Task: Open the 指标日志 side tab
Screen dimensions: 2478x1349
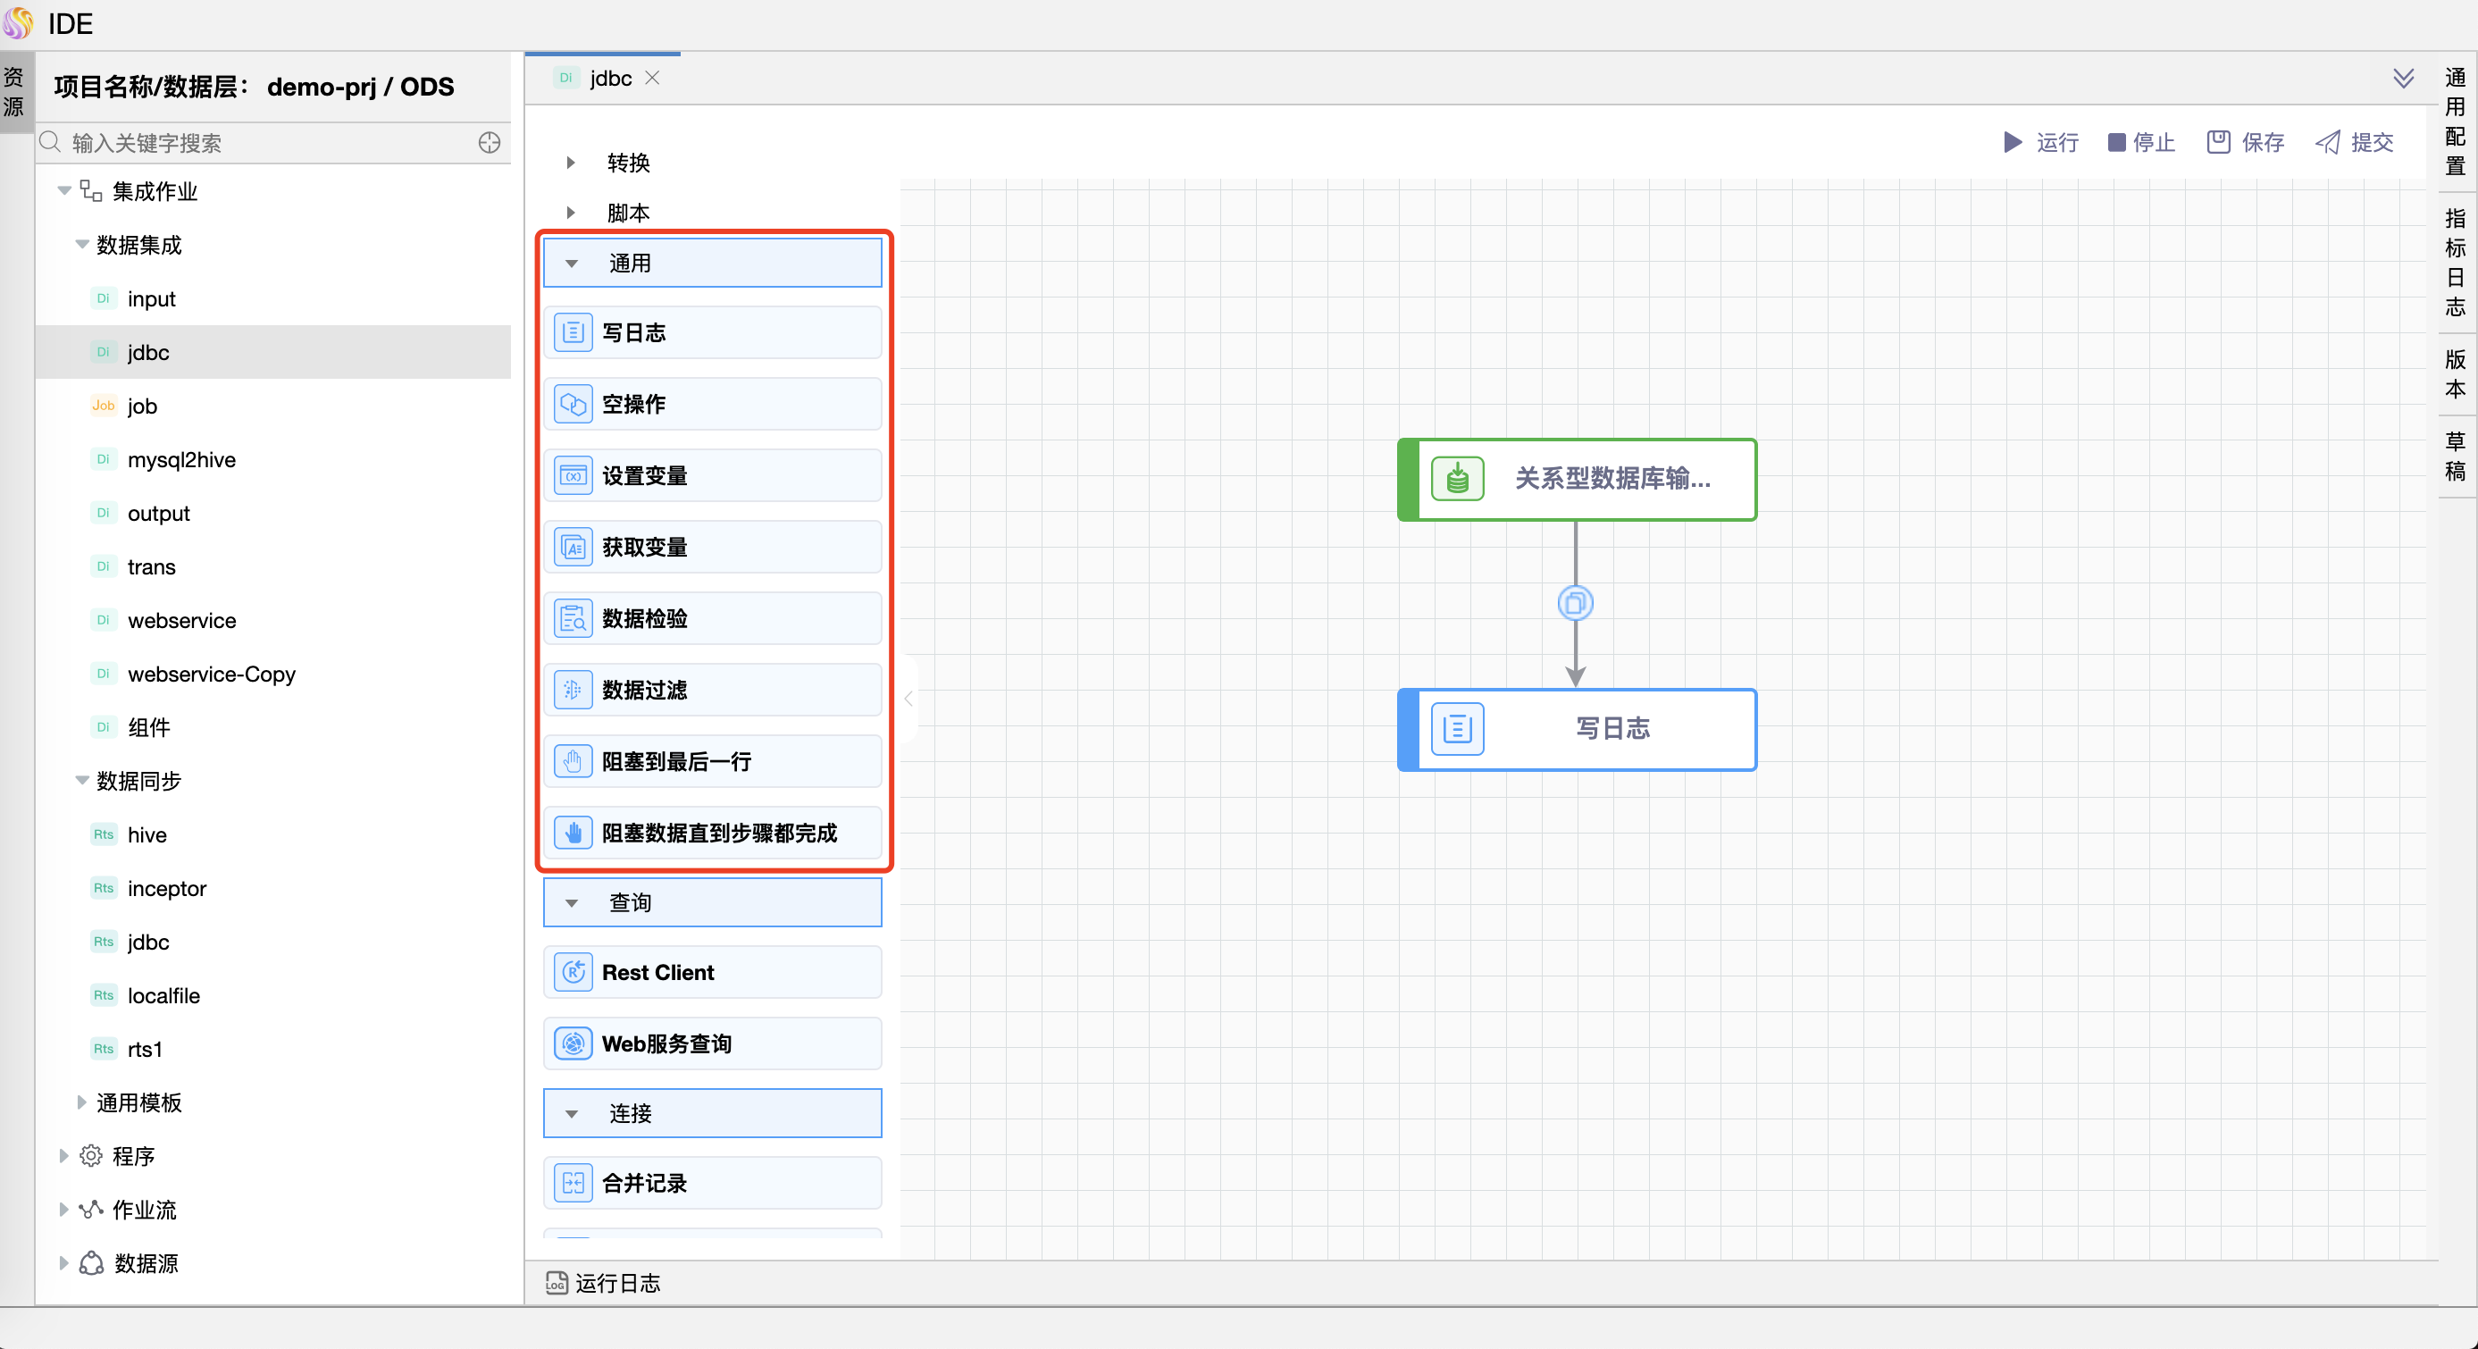Action: coord(2455,263)
